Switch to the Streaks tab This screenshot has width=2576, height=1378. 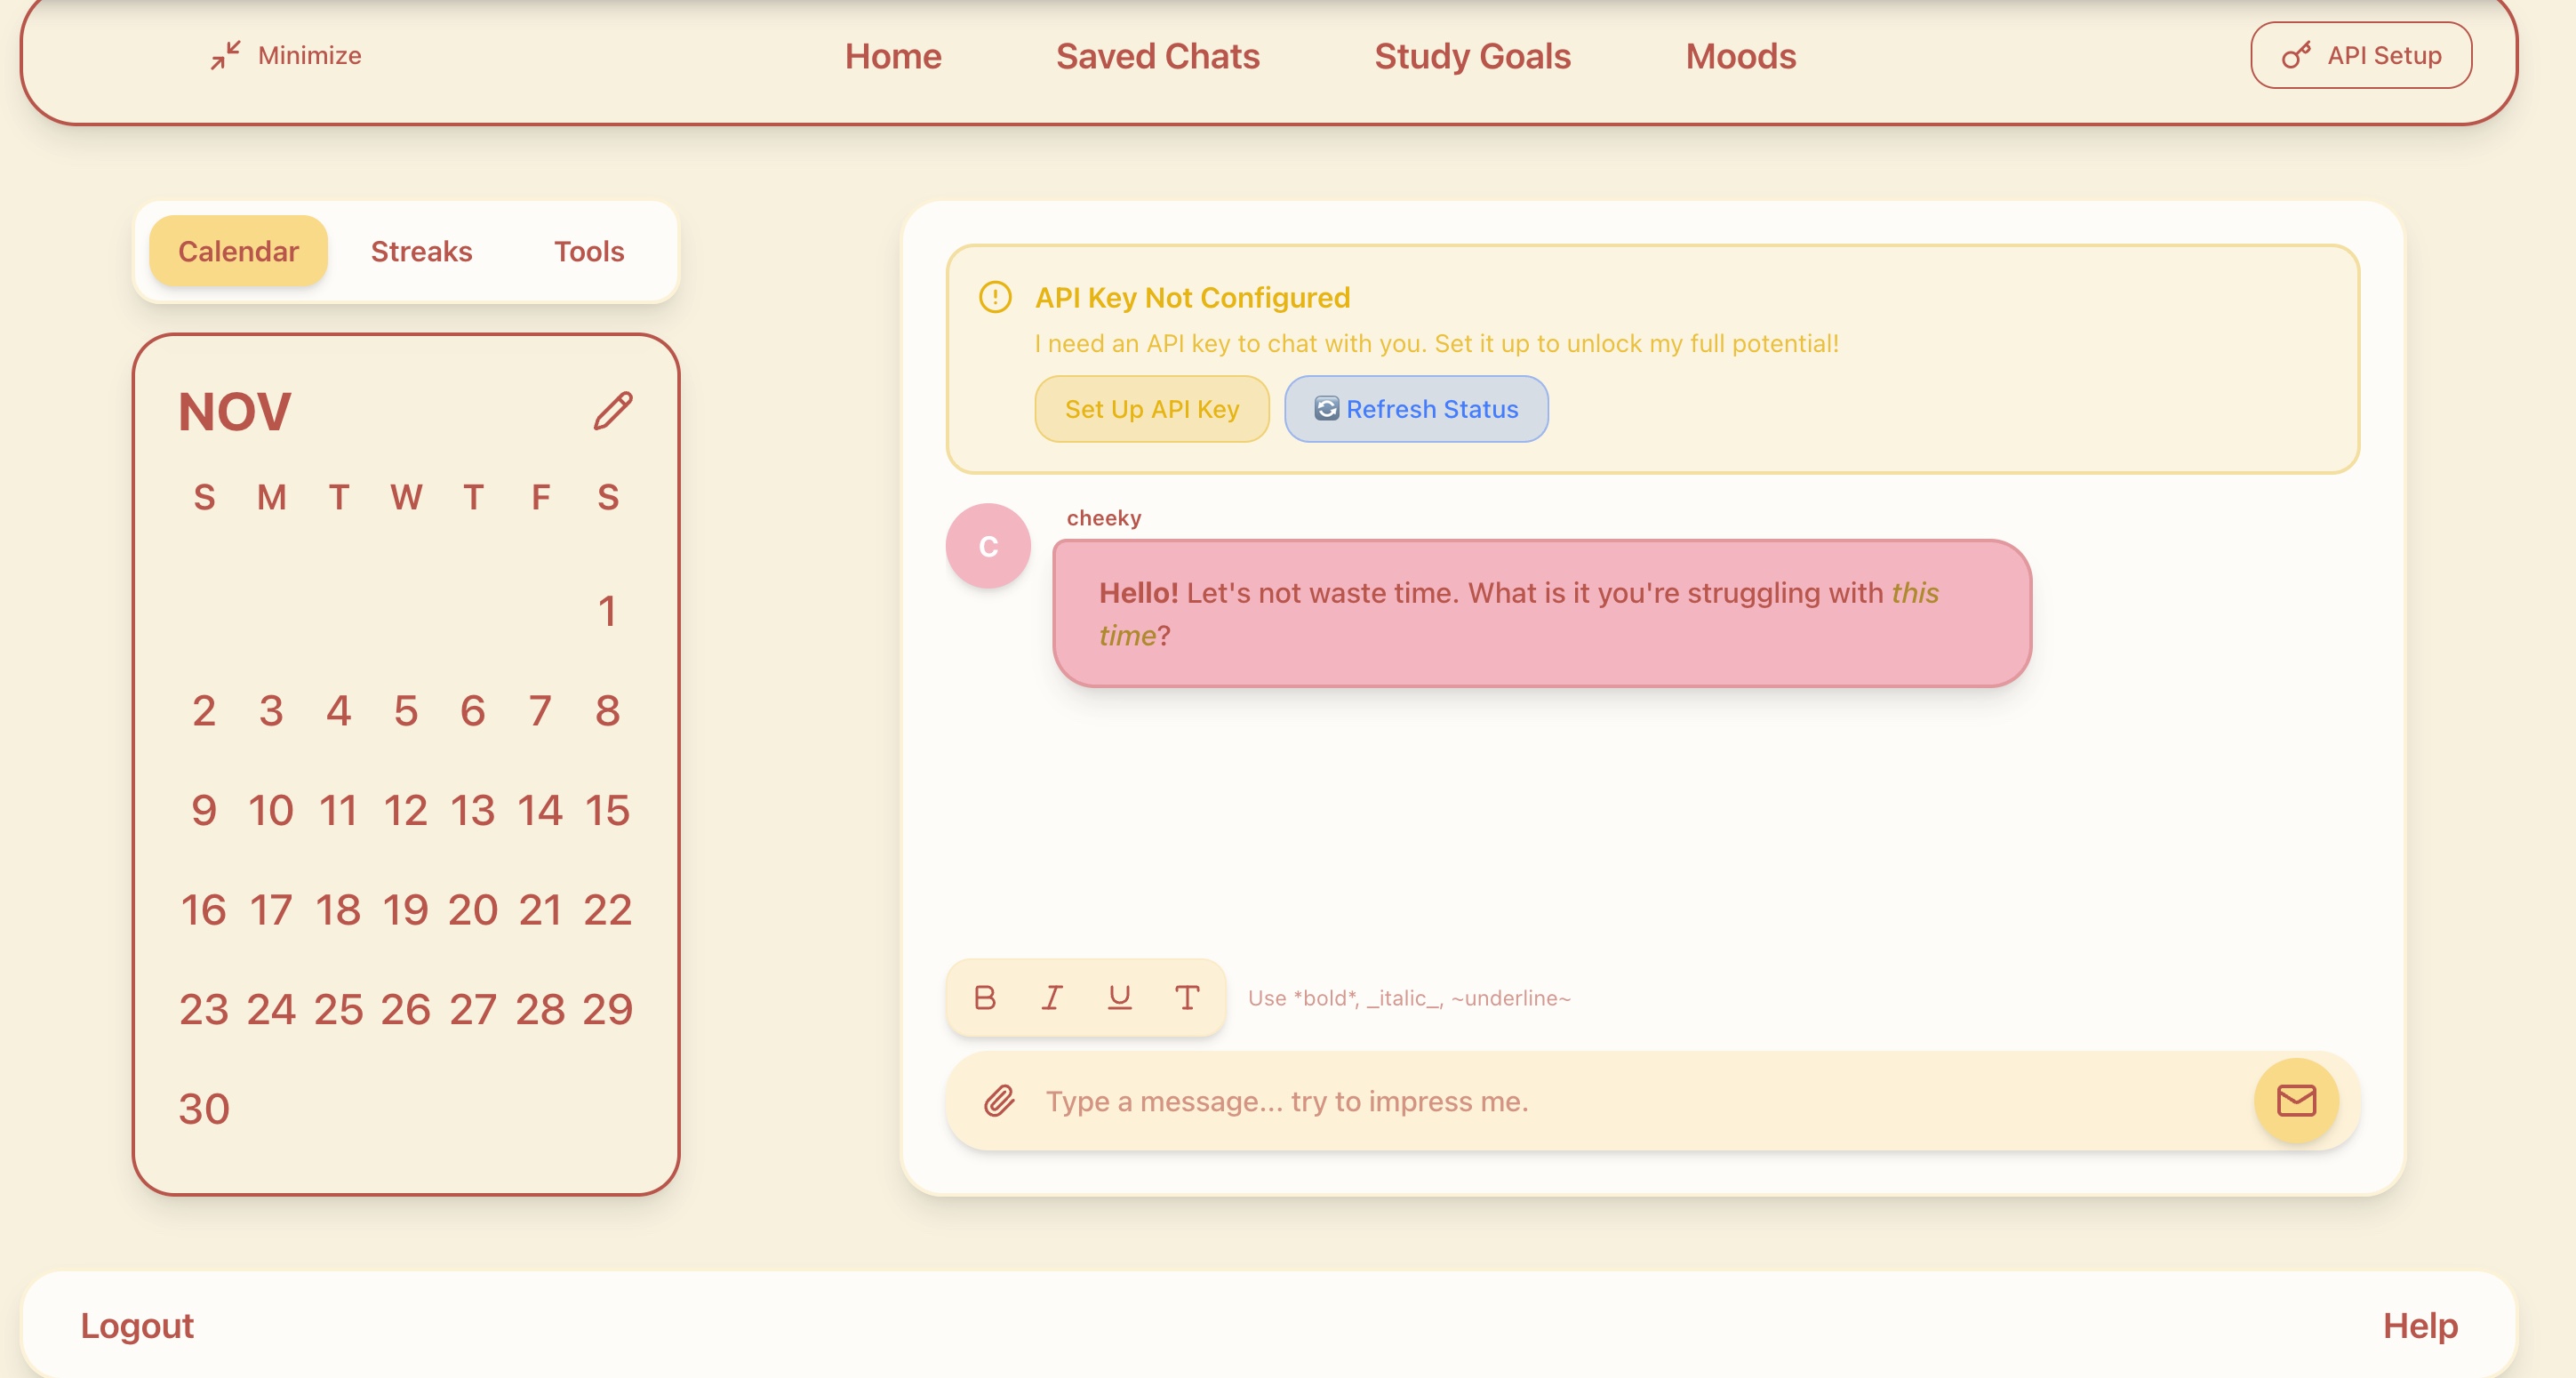tap(421, 251)
